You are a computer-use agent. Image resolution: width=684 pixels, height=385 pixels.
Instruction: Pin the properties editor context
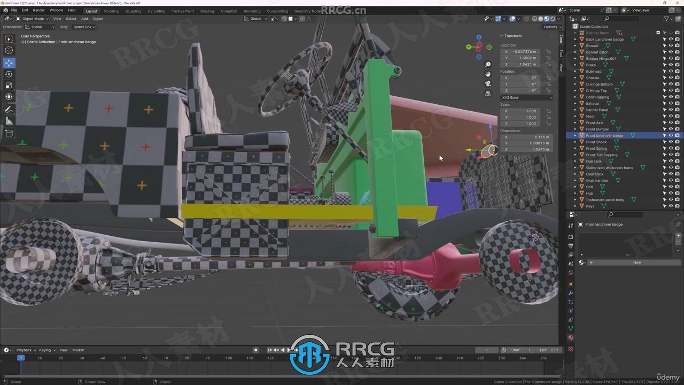(x=678, y=225)
